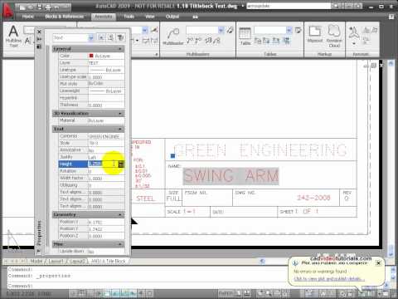
Task: Open the Output ribbon tab
Action: click(172, 17)
